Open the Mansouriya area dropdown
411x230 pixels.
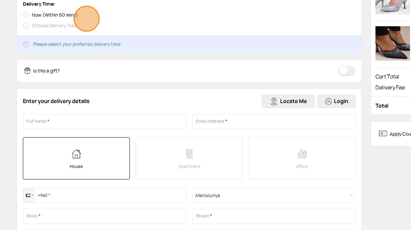coord(274,195)
